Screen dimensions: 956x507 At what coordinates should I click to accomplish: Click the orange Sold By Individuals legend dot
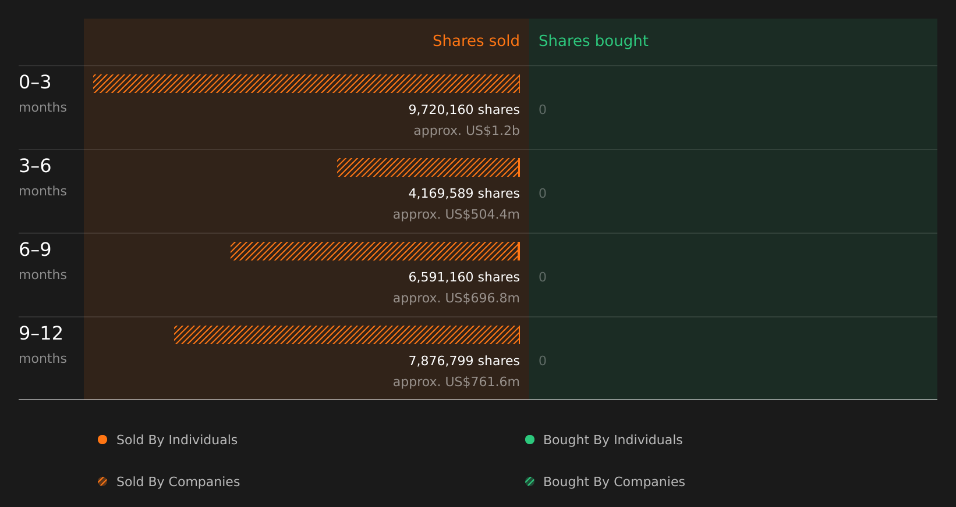pos(102,440)
